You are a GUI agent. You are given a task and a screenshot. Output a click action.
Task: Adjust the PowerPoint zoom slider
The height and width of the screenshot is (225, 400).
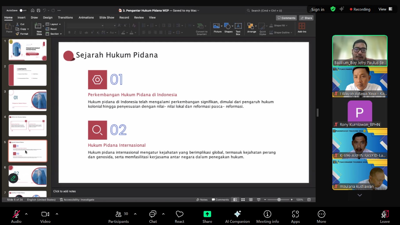(279, 200)
